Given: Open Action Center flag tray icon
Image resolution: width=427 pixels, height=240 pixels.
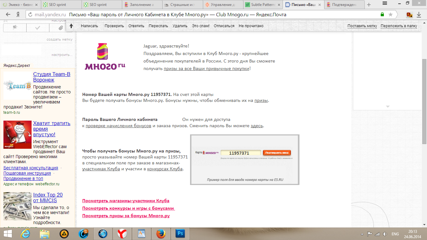Looking at the screenshot, I should (369, 234).
